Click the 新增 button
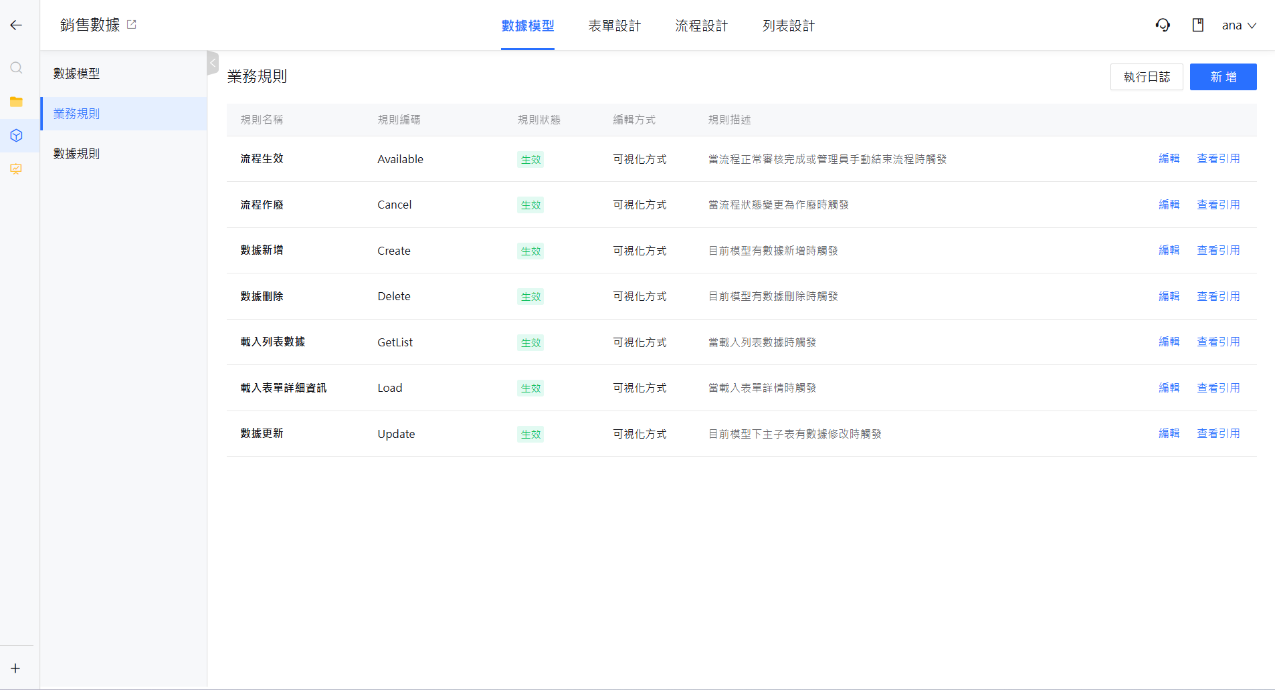Viewport: 1275px width, 690px height. tap(1223, 77)
